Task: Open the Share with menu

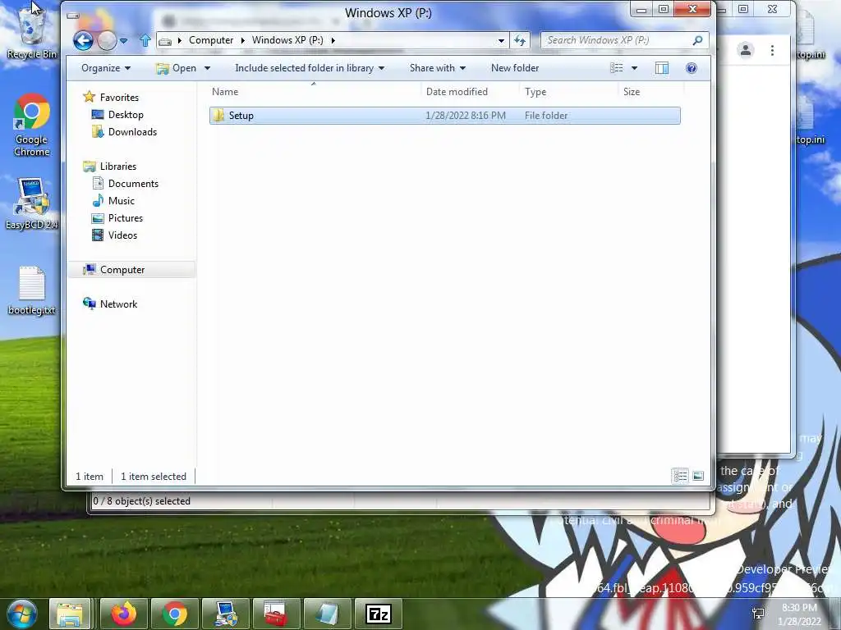Action: 438,68
